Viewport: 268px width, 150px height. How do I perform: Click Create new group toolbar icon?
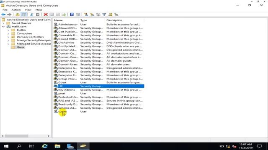pyautogui.click(x=92, y=15)
